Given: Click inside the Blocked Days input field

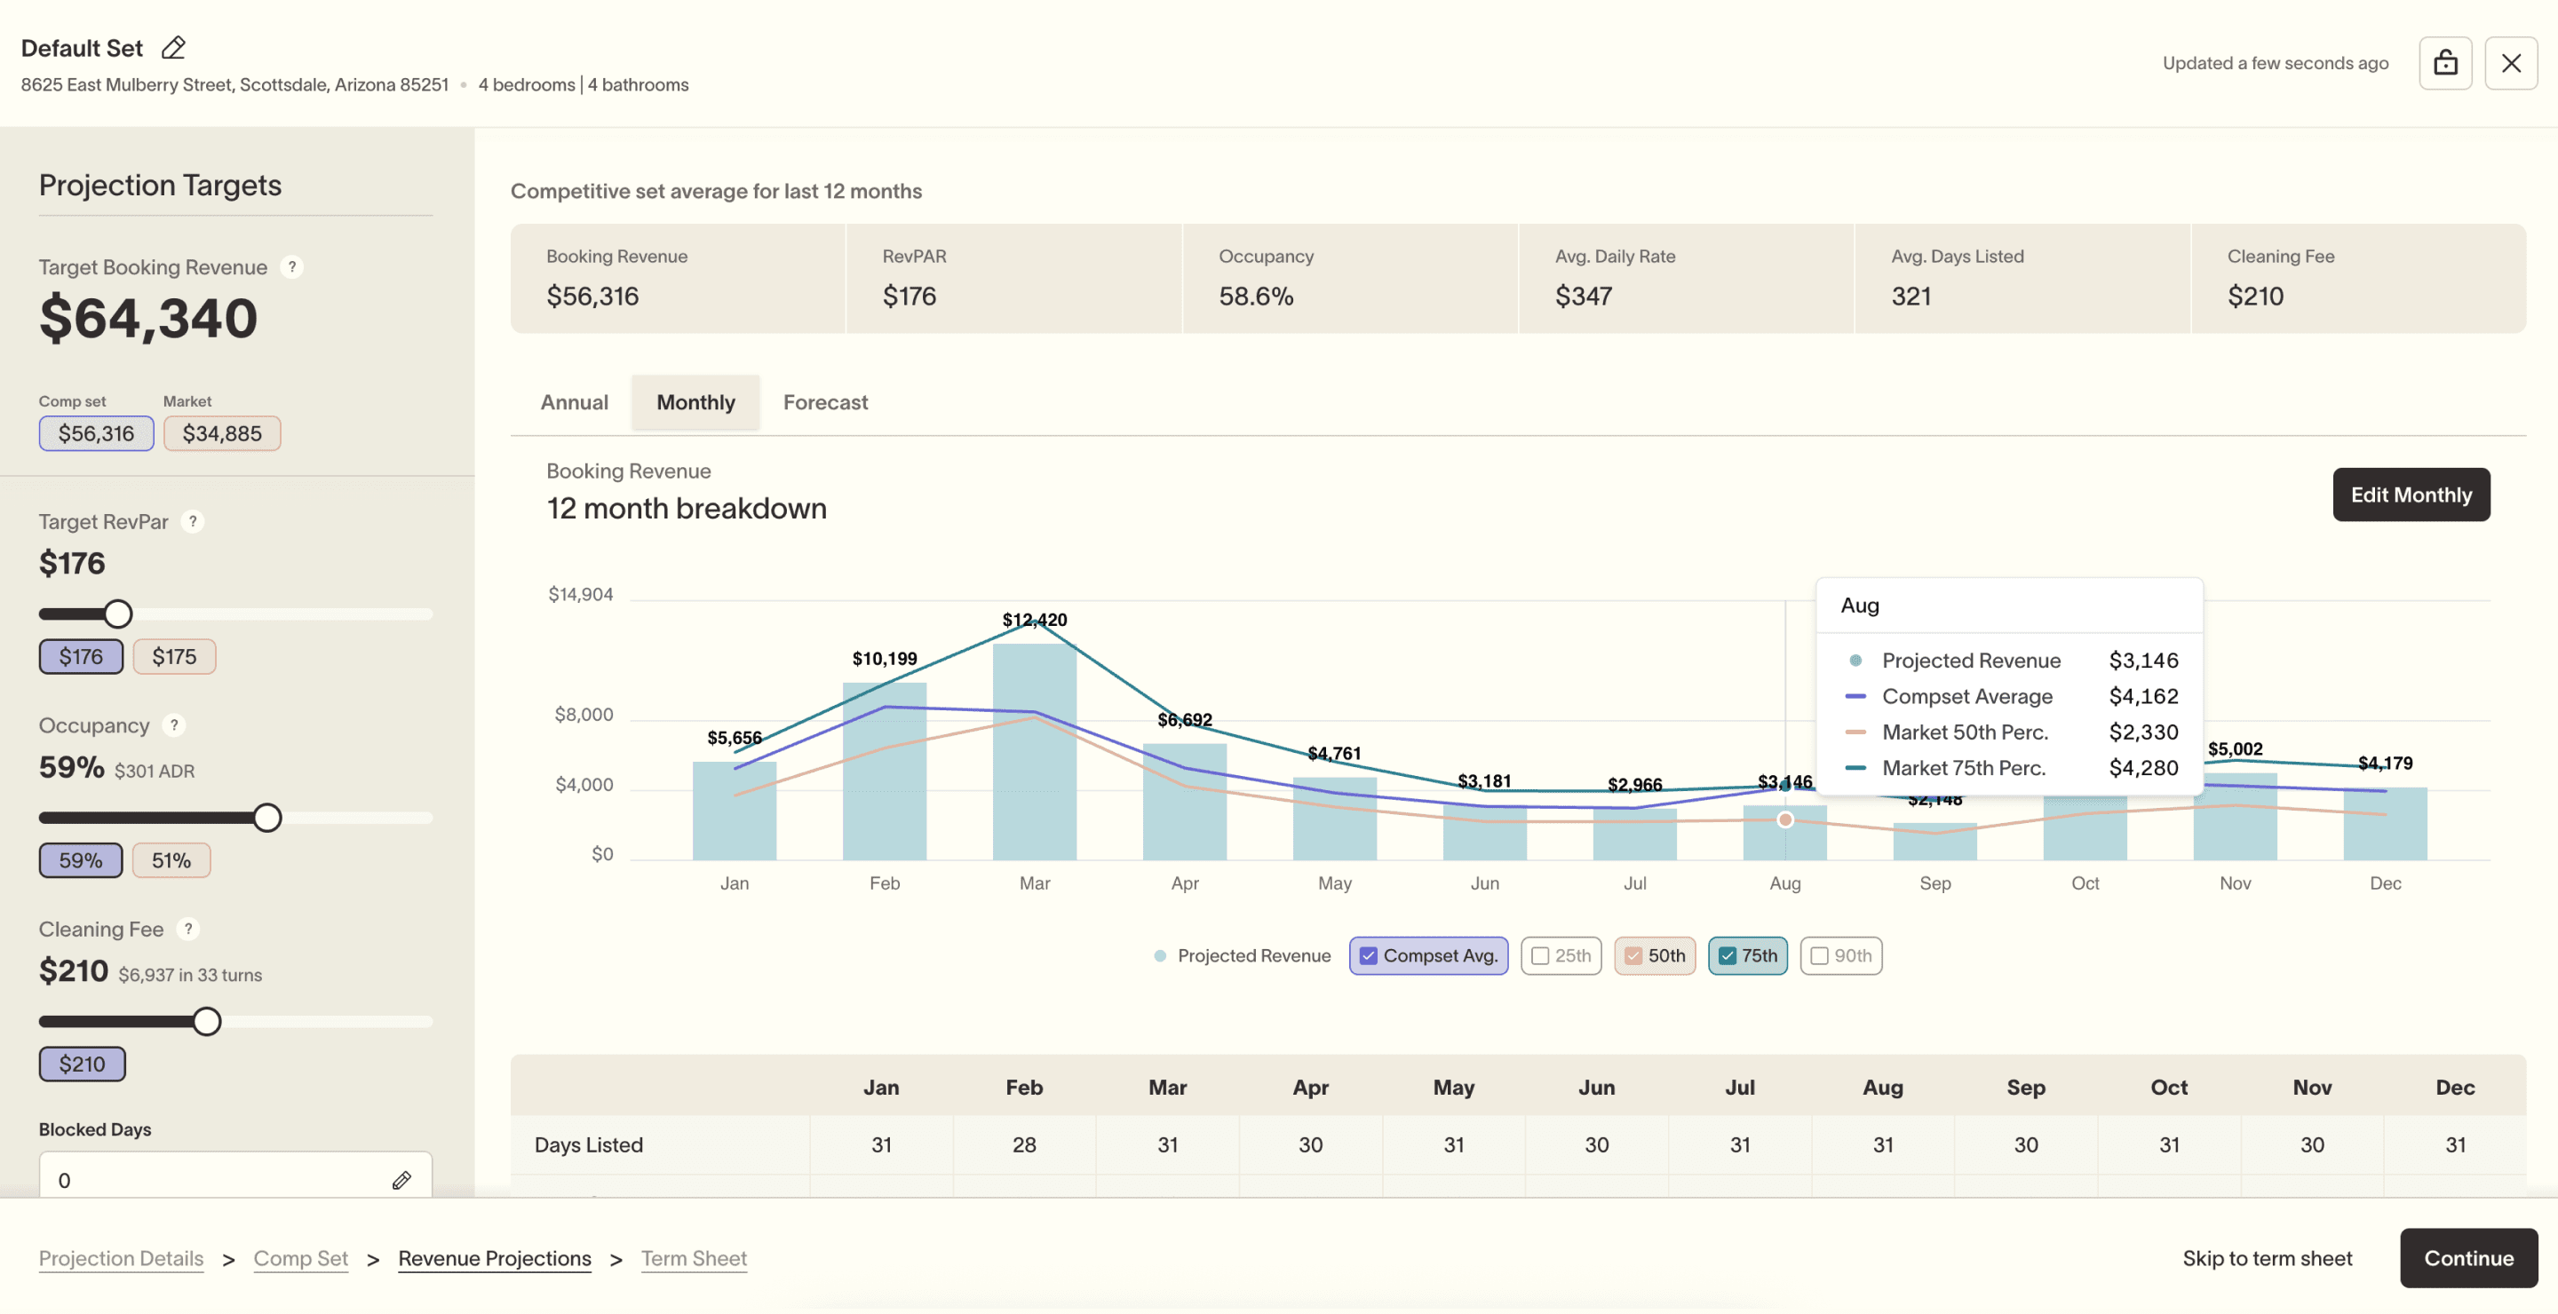Looking at the screenshot, I should [x=199, y=1180].
